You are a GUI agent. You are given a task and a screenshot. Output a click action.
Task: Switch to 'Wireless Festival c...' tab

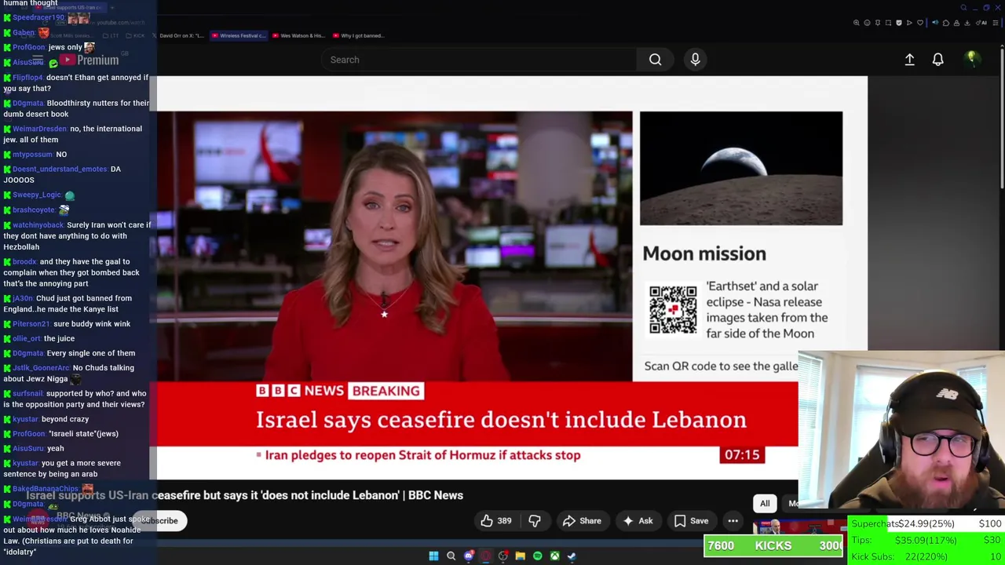pos(239,35)
